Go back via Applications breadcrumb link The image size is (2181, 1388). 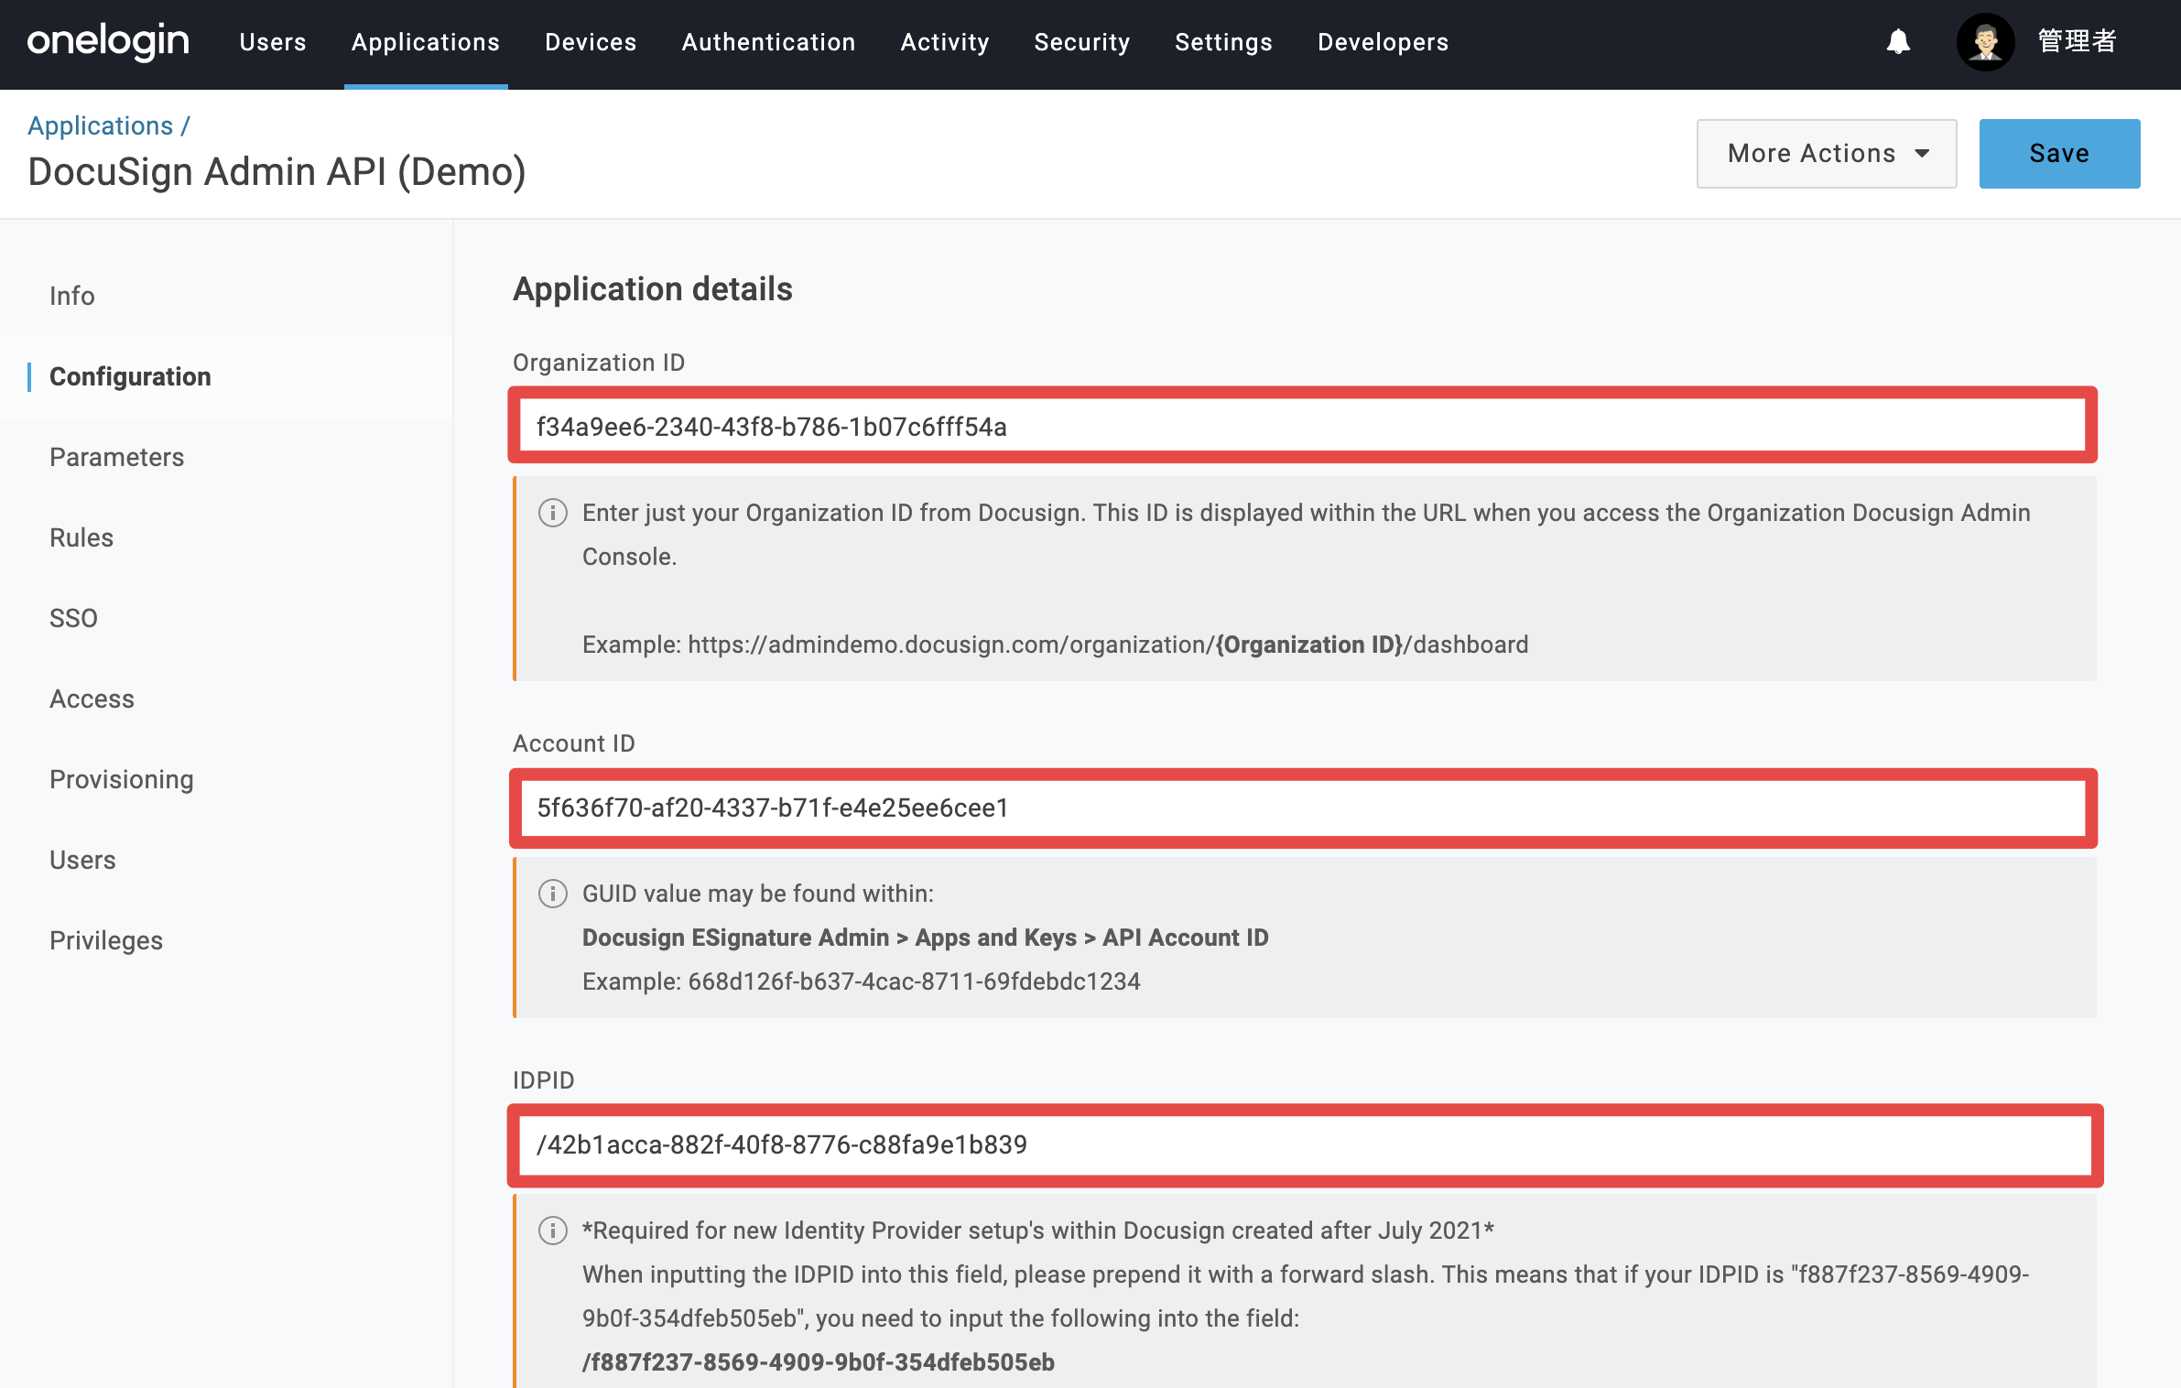tap(101, 125)
